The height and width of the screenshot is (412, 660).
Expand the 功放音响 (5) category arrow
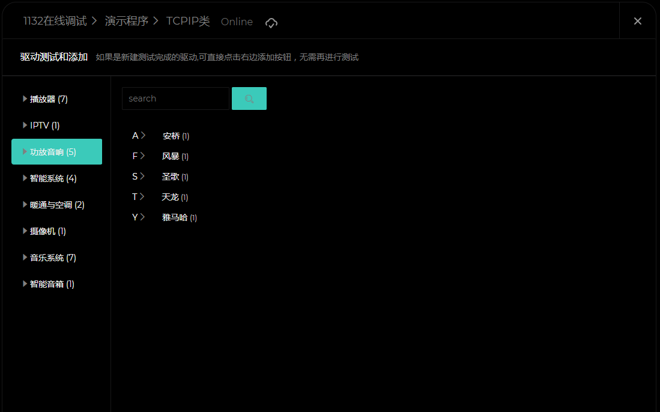click(x=25, y=151)
